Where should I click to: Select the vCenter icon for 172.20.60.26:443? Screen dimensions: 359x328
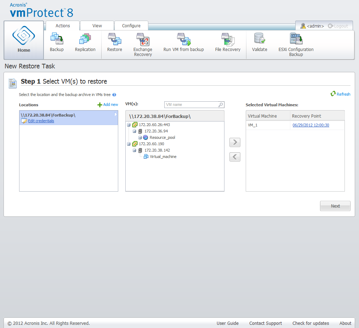pyautogui.click(x=135, y=125)
